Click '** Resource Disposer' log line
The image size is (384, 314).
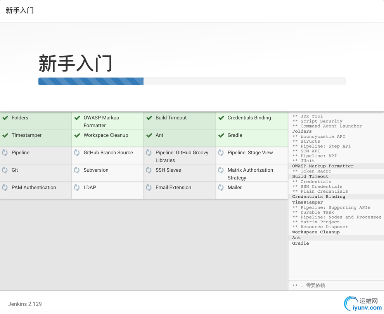pos(320,227)
